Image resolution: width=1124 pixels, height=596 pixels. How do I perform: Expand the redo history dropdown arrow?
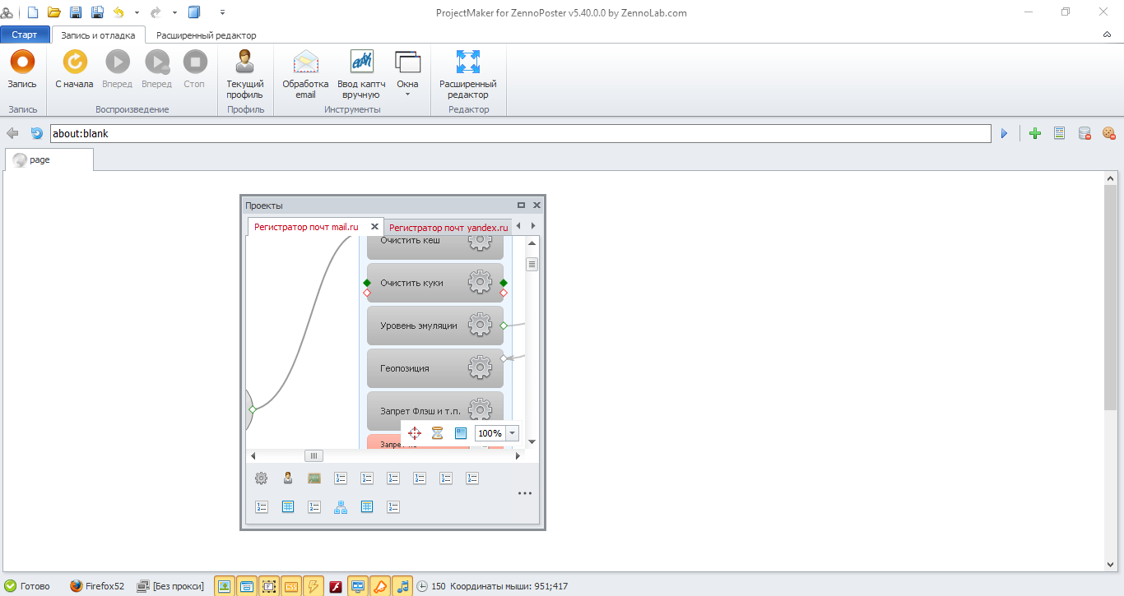coord(174,13)
